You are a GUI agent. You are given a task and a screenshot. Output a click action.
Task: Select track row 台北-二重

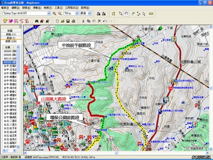10,121
